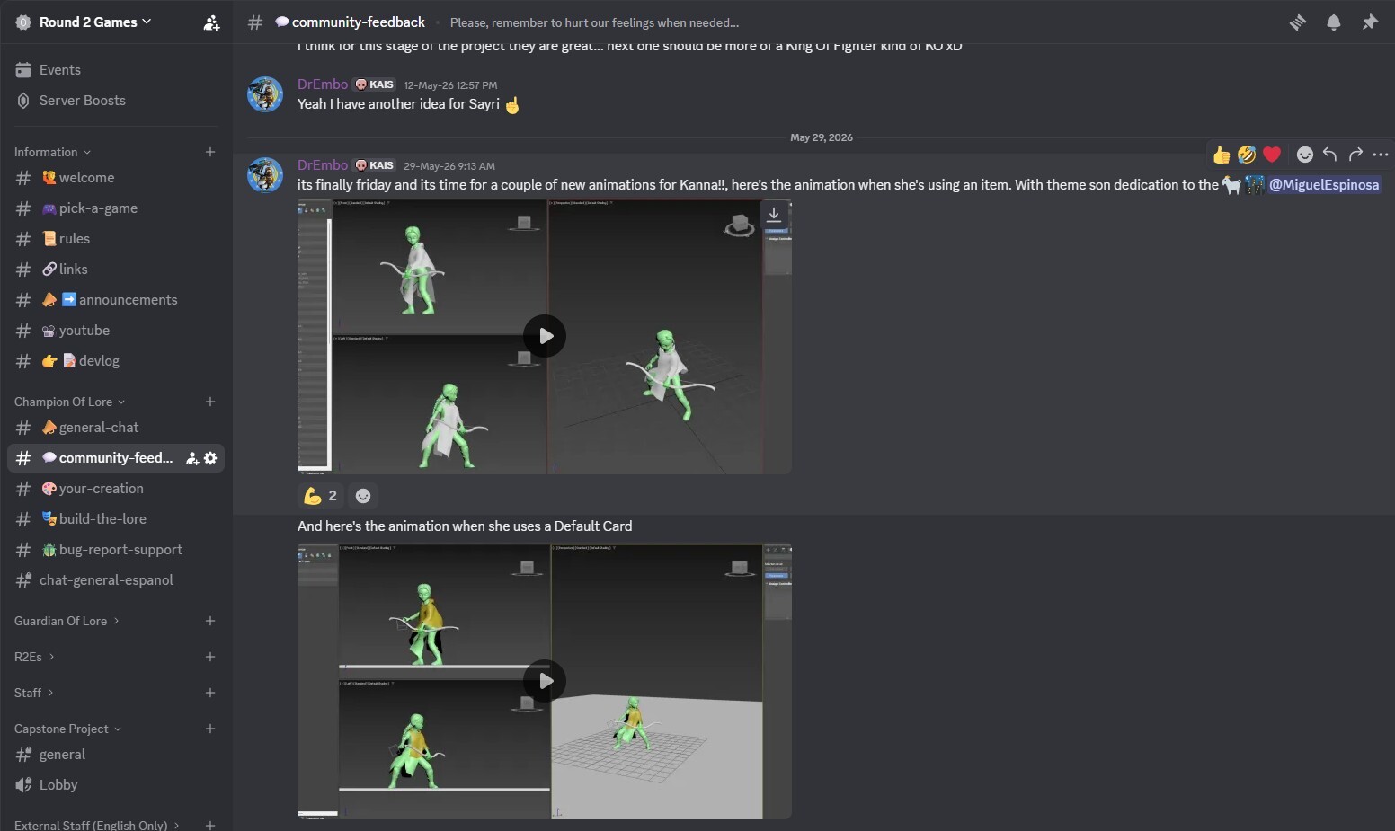
Task: Open the Capstone Project general channel
Action: 115,755
